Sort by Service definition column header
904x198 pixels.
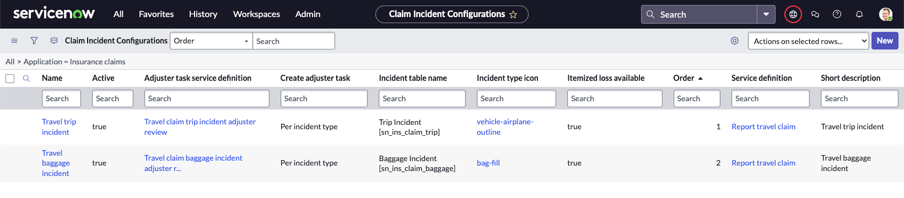click(x=762, y=79)
